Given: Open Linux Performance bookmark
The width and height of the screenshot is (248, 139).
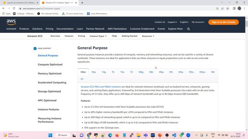Looking at the screenshot, I should (x=98, y=14).
